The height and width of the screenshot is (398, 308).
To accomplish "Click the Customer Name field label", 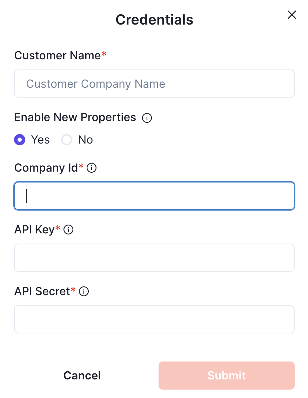I will (x=58, y=55).
